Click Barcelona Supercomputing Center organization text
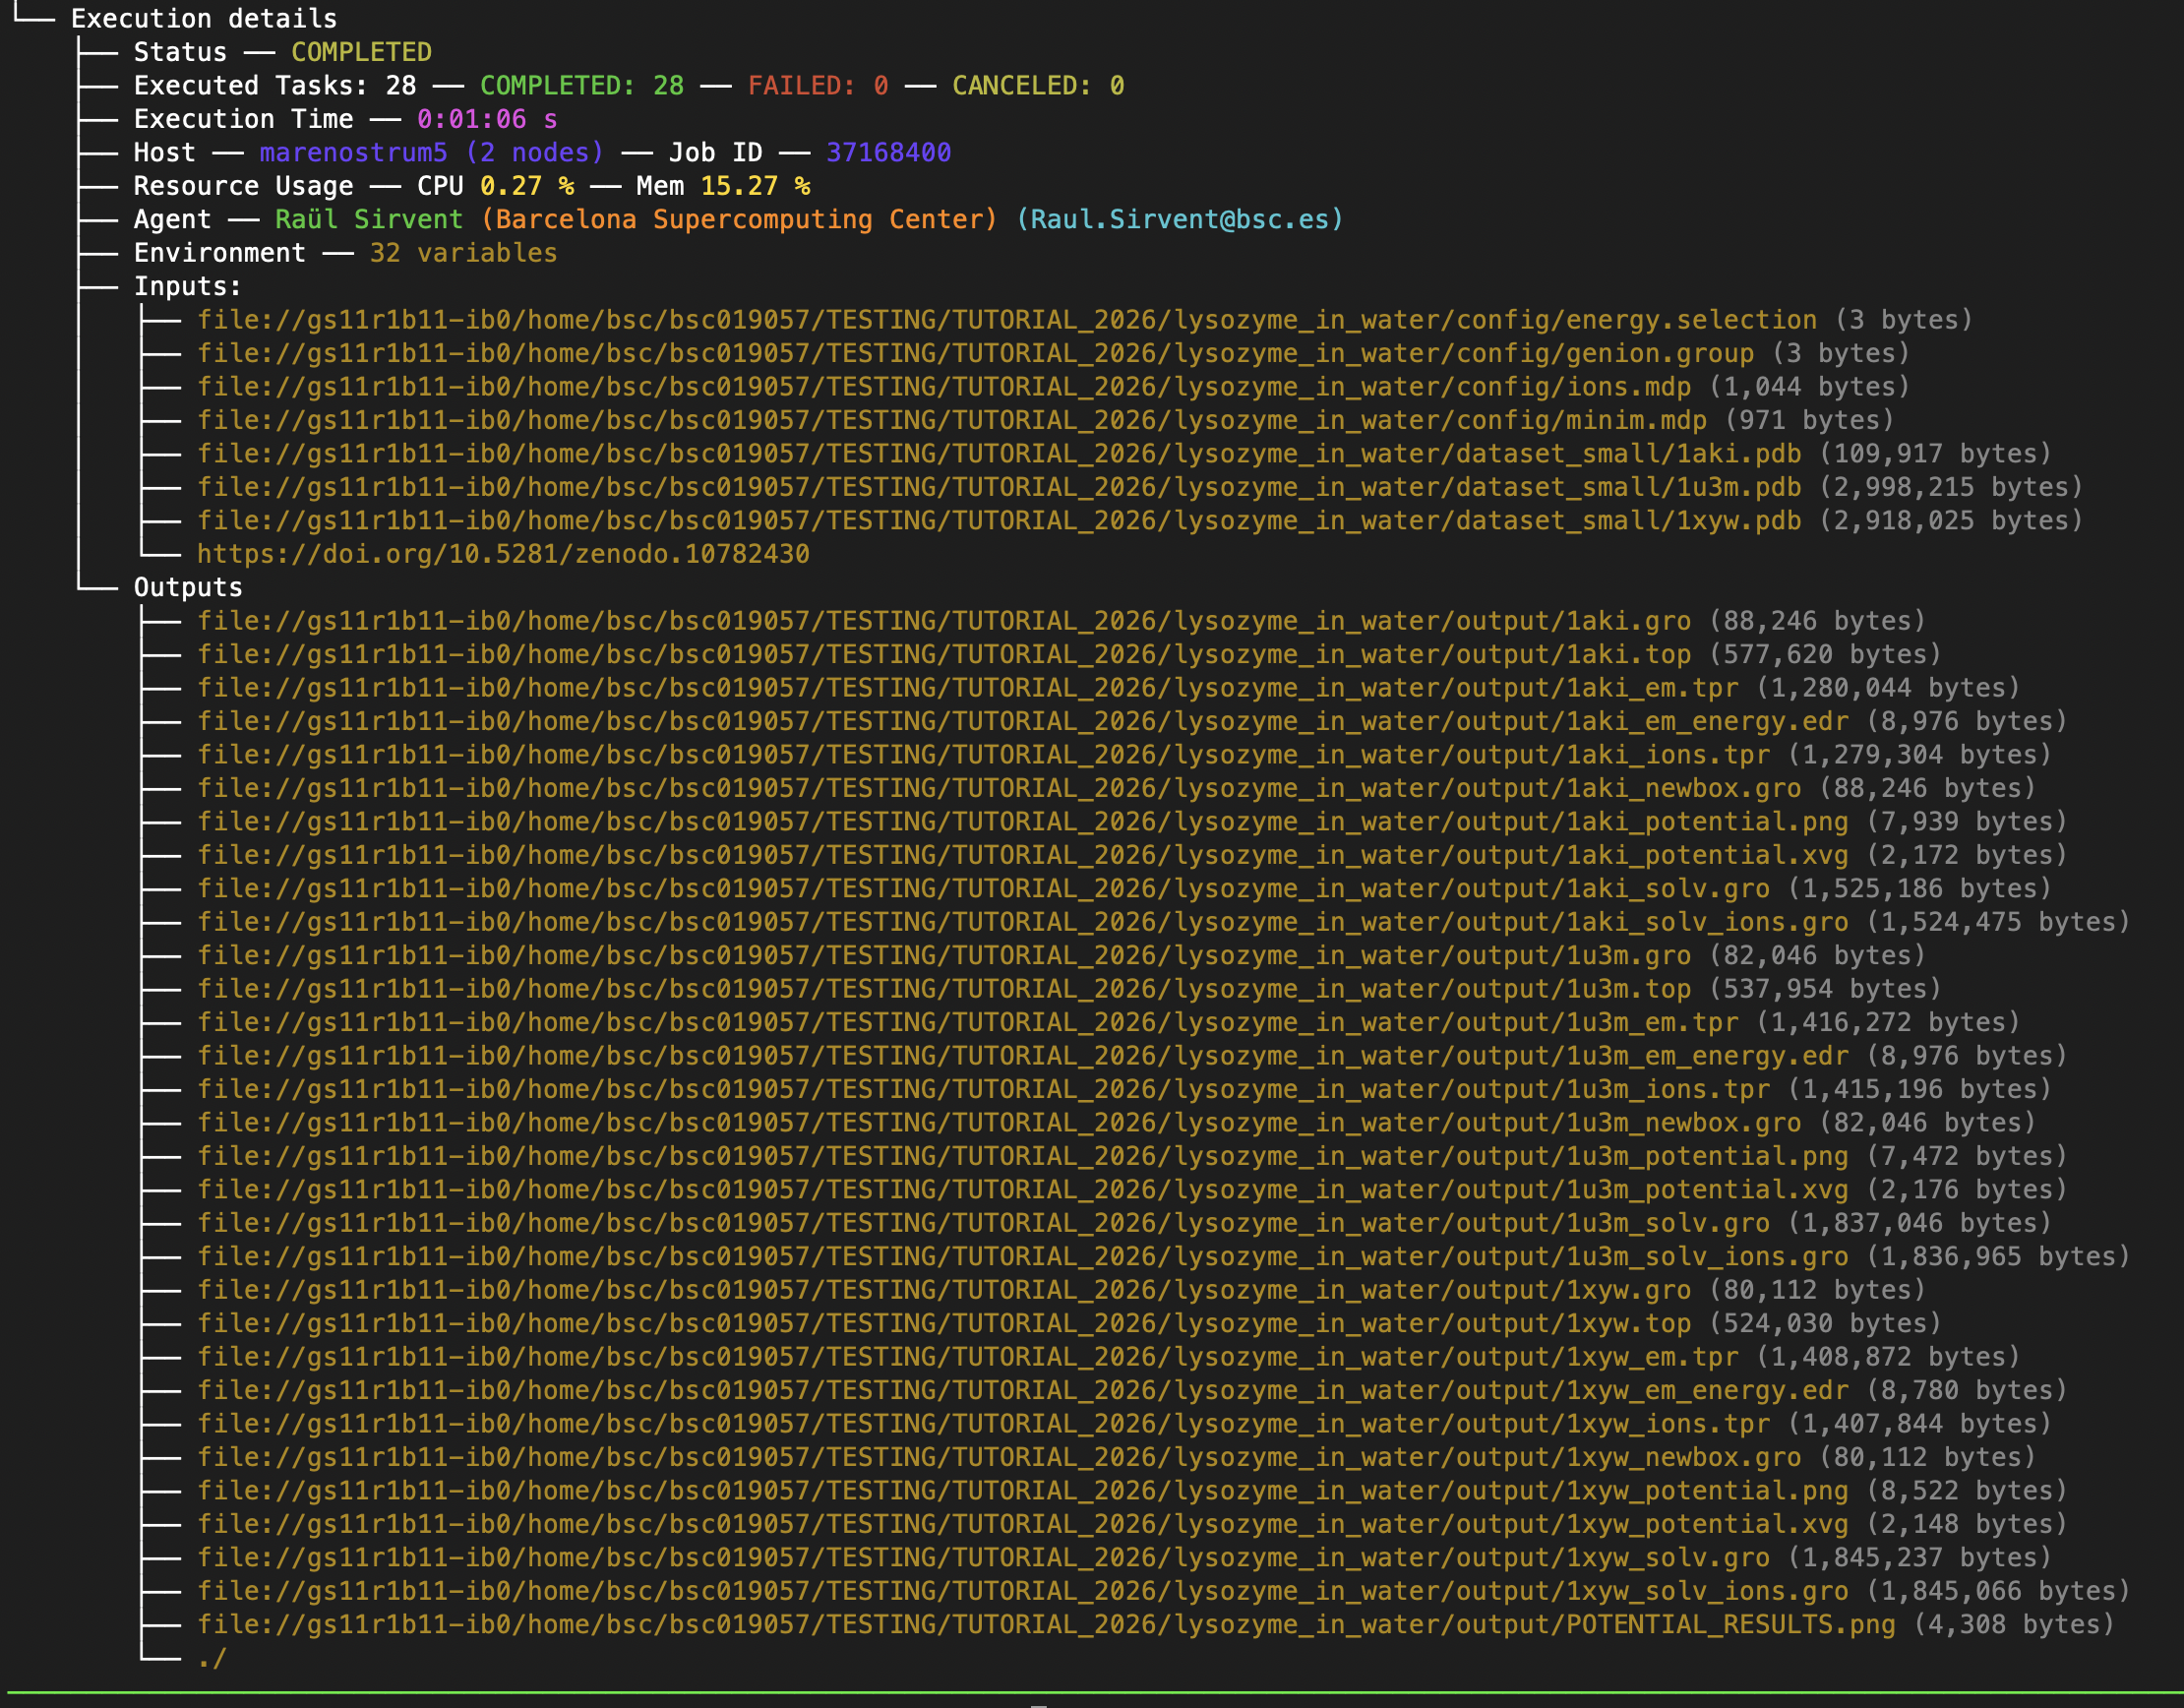Image resolution: width=2184 pixels, height=1708 pixels. pos(739,219)
